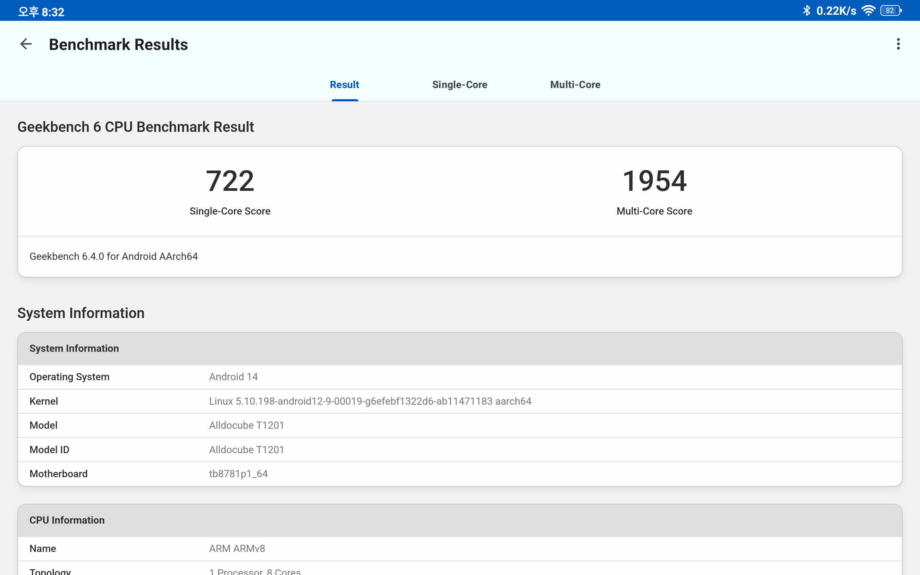Screen dimensions: 920x575
Task: Click the tb8781p1_64 motherboard value
Action: tap(238, 474)
